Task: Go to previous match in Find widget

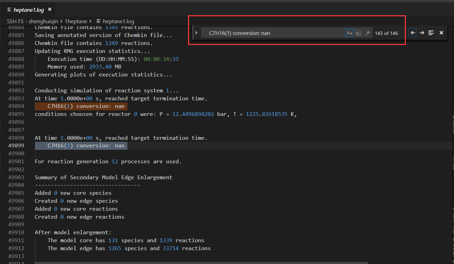Action: tap(413, 33)
